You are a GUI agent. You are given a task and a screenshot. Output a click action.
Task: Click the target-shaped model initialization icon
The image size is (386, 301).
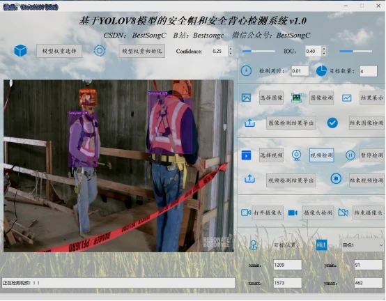[x=100, y=51]
